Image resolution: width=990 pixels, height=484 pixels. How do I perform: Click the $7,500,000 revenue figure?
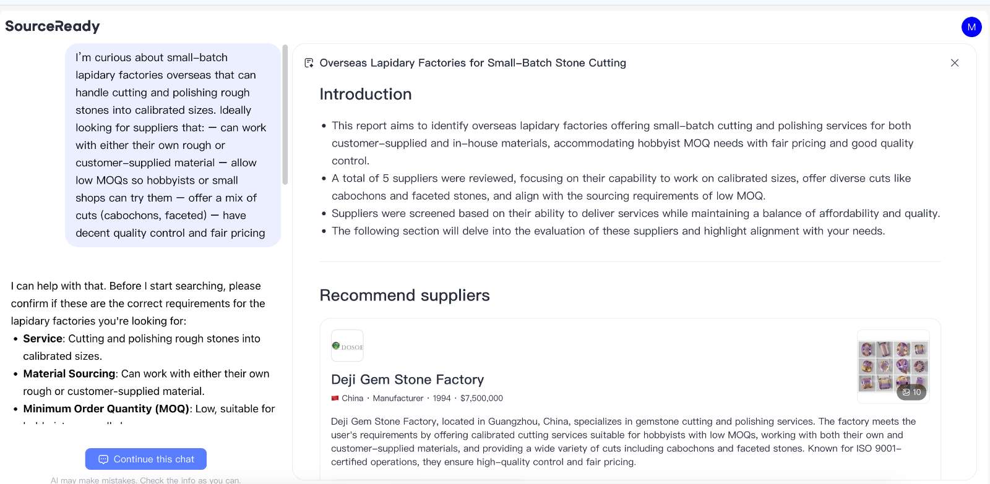(x=481, y=398)
